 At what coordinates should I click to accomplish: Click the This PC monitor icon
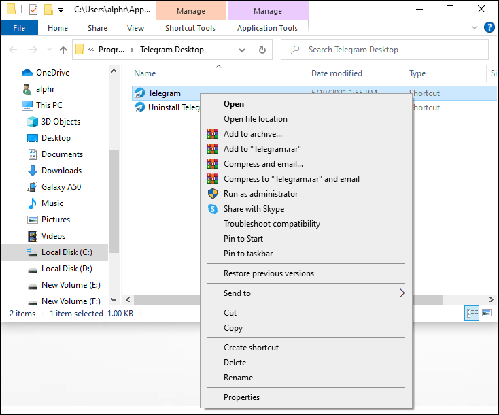27,105
